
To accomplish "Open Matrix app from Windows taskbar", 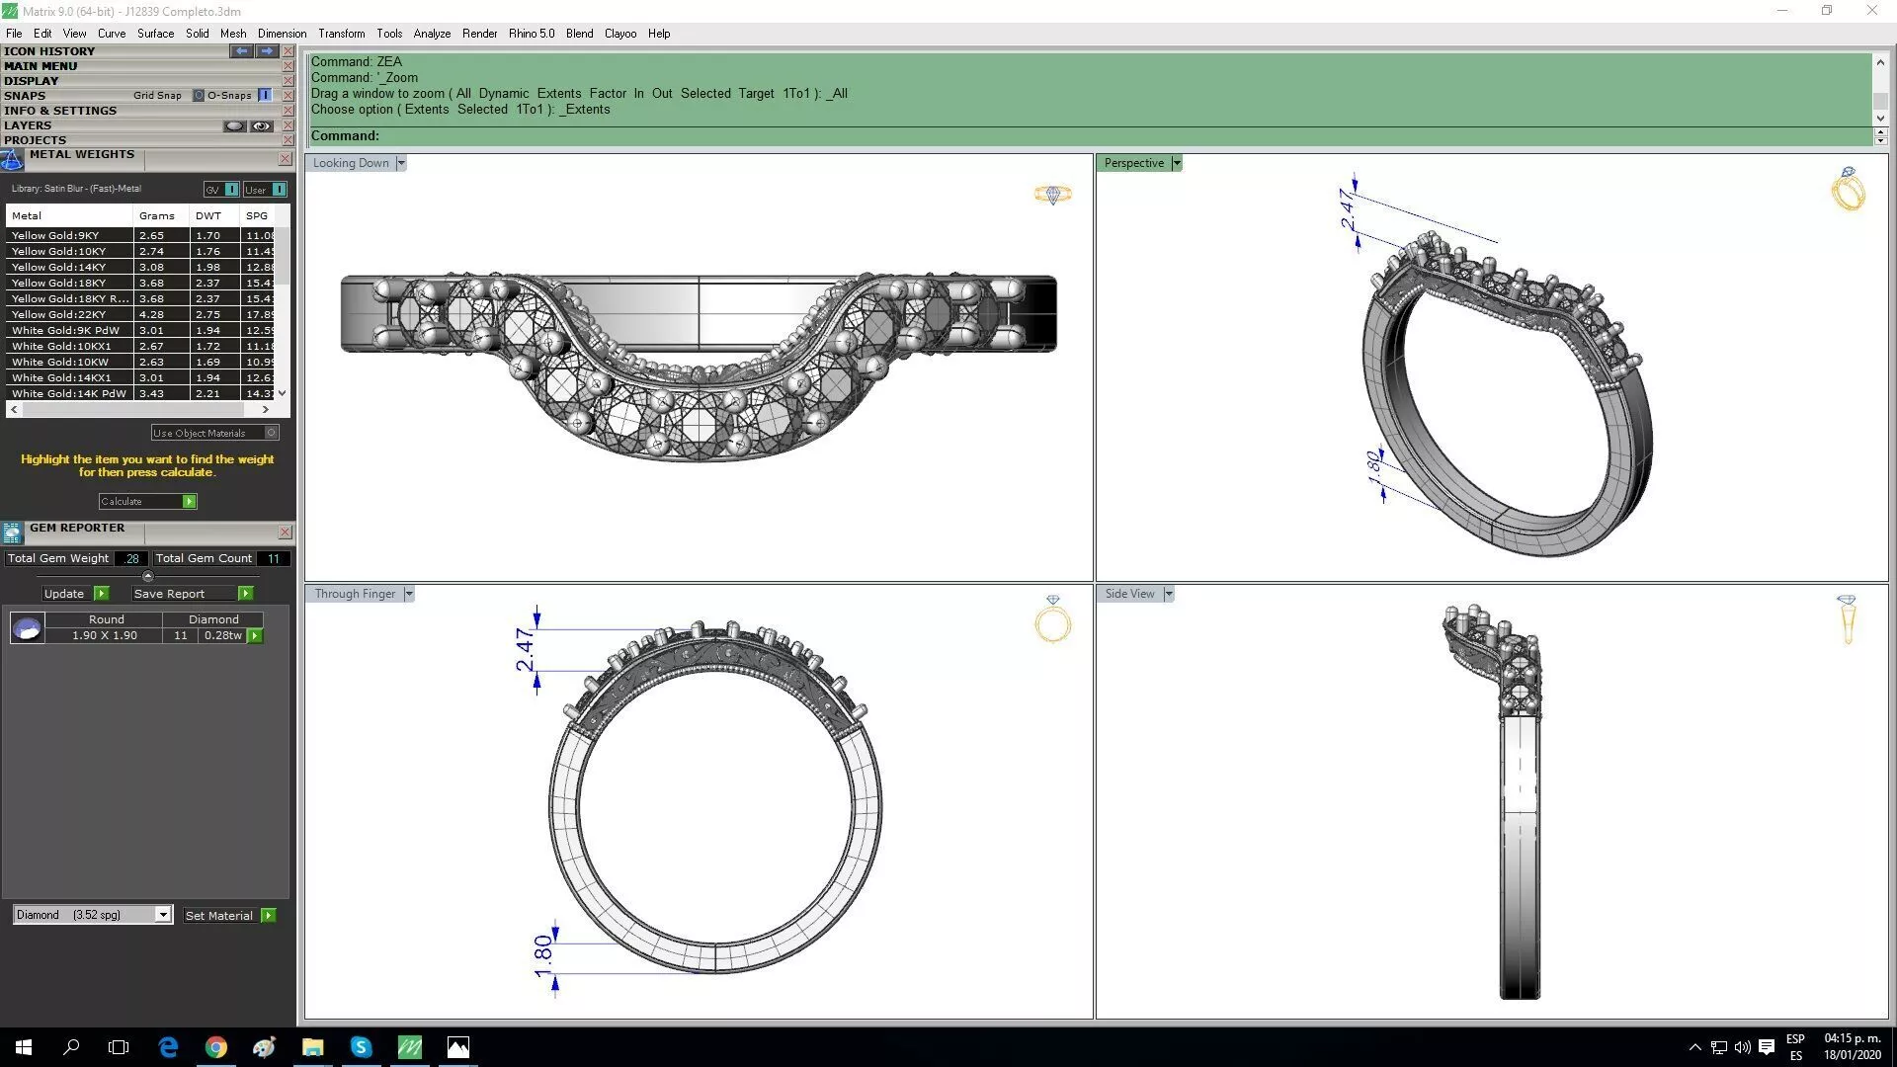I will 409,1047.
